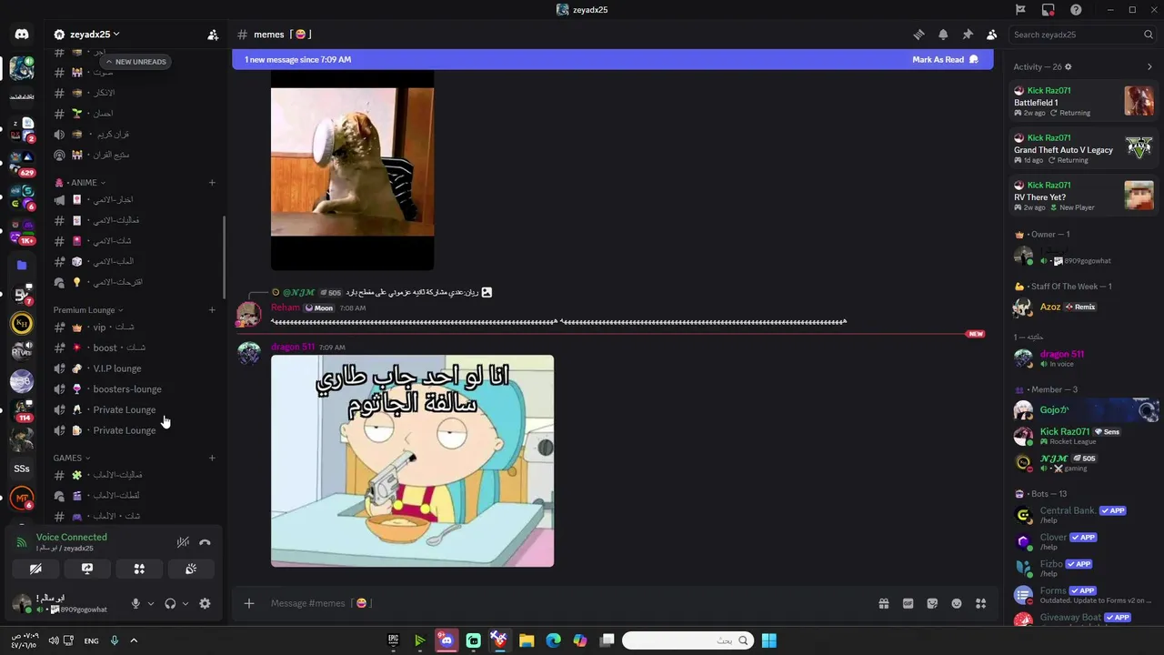
Task: Open the Stewie meme image from dragon 511
Action: (x=412, y=461)
